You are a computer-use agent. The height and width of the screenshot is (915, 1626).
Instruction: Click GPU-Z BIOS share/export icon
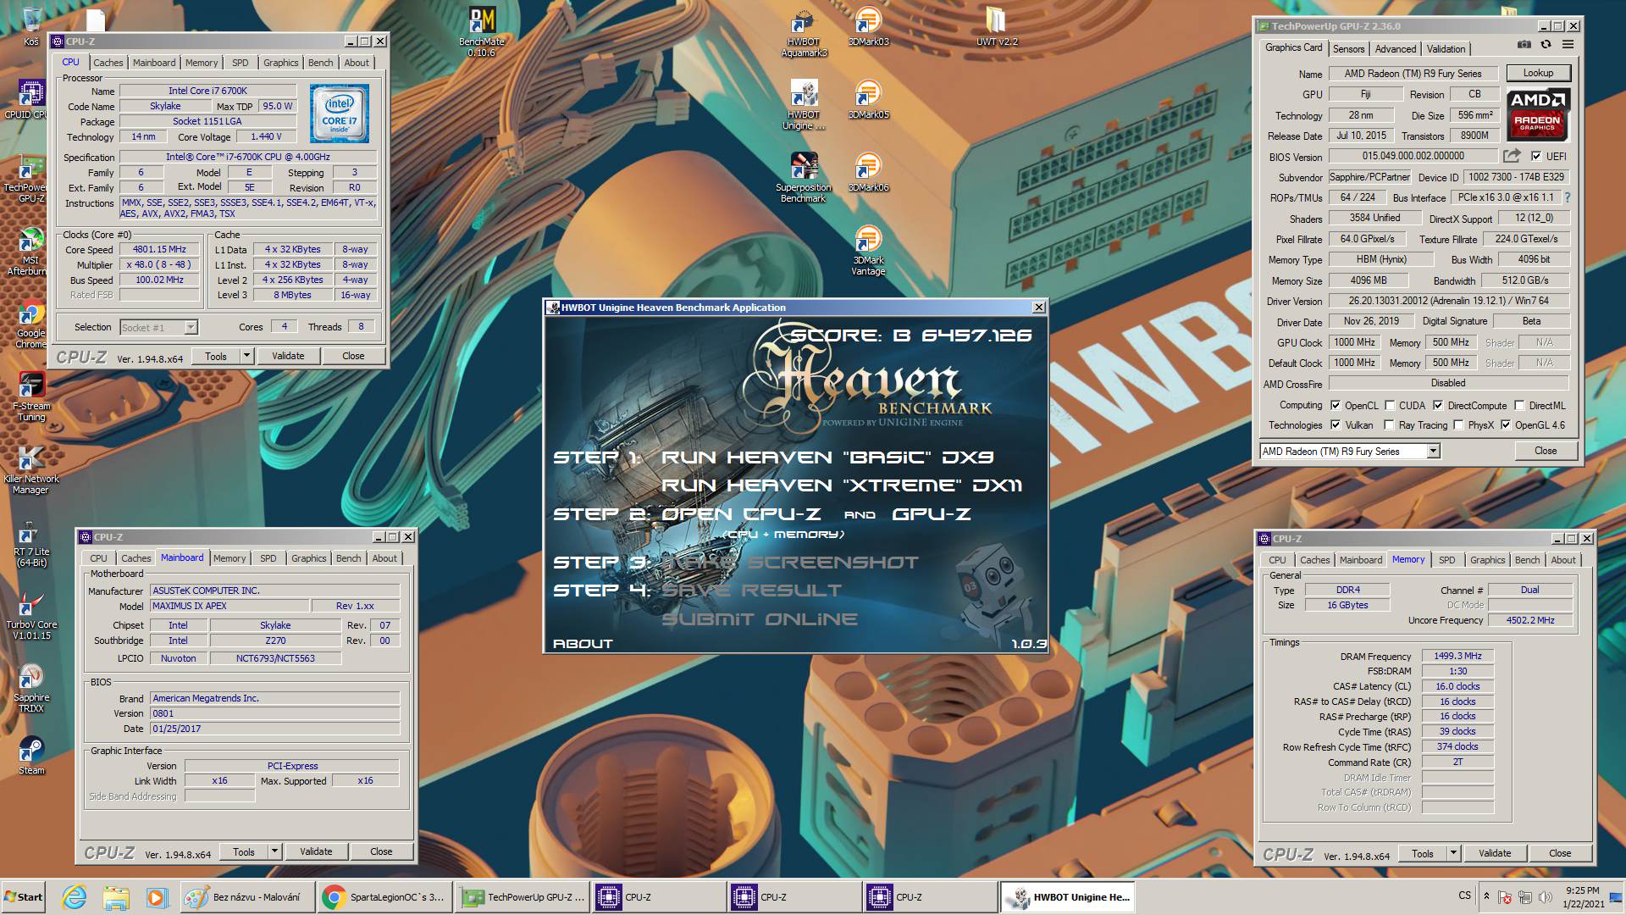pyautogui.click(x=1512, y=156)
